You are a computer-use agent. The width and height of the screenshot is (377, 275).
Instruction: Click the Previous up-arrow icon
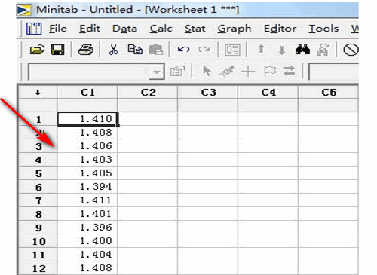point(262,50)
